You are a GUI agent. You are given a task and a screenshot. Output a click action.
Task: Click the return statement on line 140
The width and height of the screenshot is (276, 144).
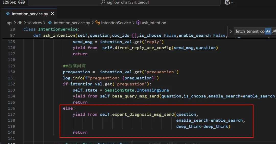point(80,133)
